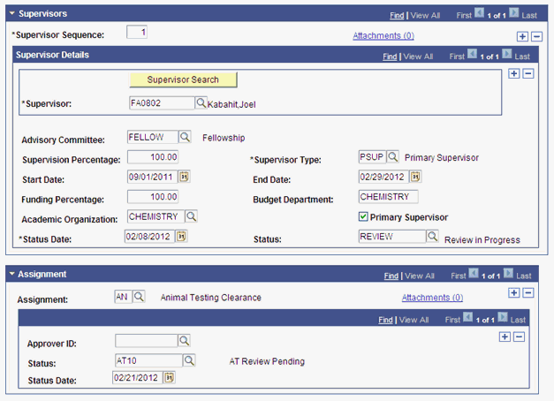Go to previous row in Assignment header

pyautogui.click(x=474, y=274)
